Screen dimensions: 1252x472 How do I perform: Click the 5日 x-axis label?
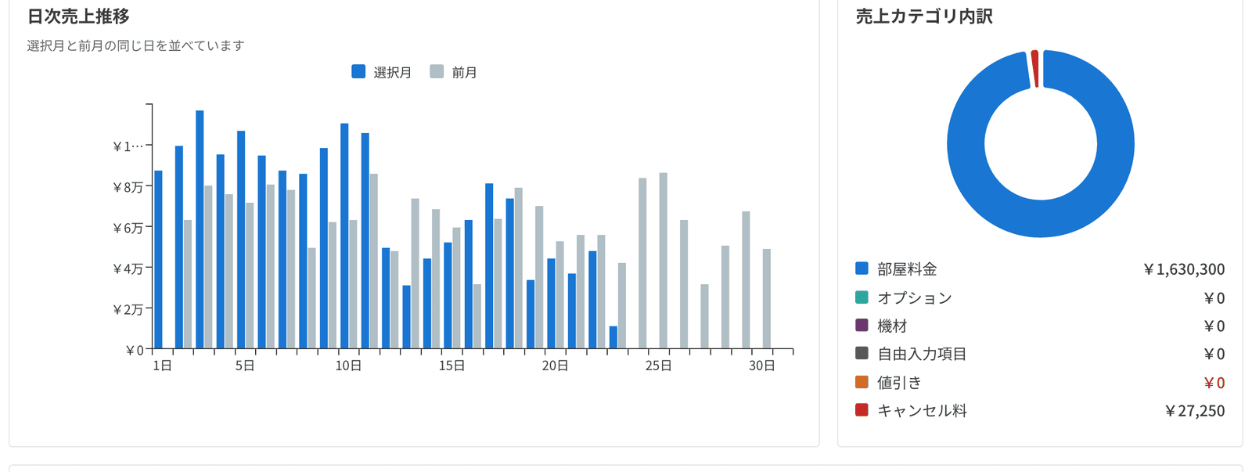[x=245, y=366]
